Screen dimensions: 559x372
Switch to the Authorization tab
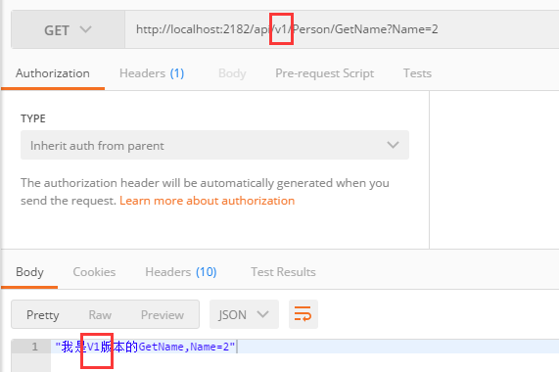click(x=53, y=73)
